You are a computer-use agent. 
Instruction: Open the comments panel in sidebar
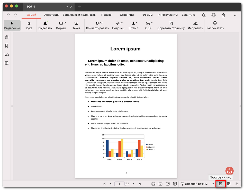click(7, 55)
